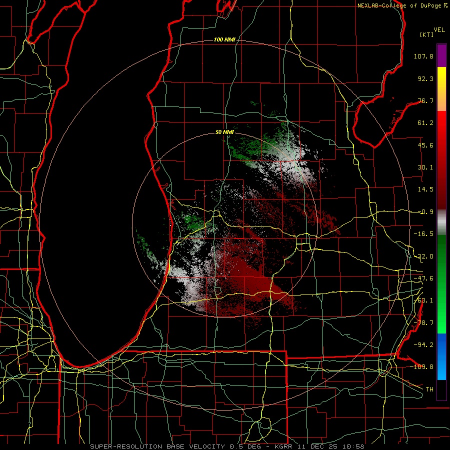Click the TH label below the scale
Viewport: 450px width, 450px height.
coord(429,389)
